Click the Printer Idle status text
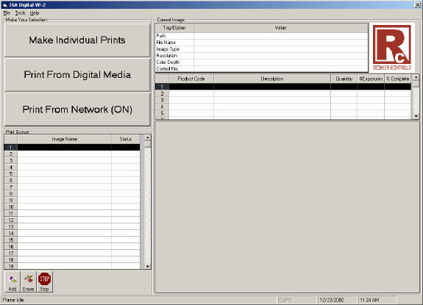 coord(13,300)
